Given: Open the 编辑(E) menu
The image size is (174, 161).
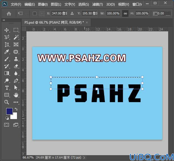Looking at the screenshot, I should click(30, 4).
